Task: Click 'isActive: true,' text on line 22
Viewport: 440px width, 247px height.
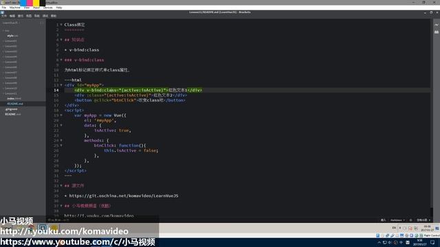Action: 113,130
